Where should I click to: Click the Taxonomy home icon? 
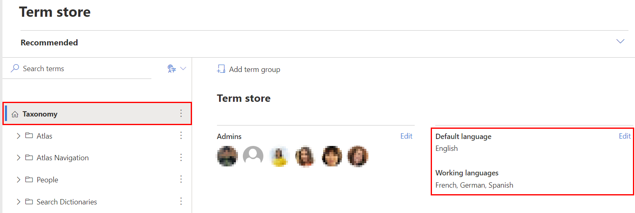(15, 114)
